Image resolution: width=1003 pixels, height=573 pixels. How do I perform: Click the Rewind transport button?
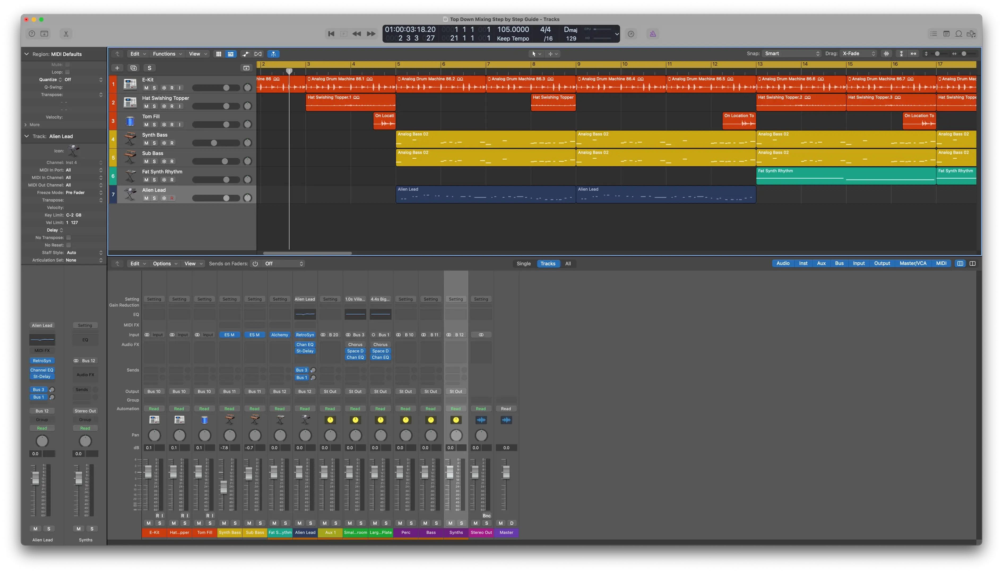pos(357,34)
